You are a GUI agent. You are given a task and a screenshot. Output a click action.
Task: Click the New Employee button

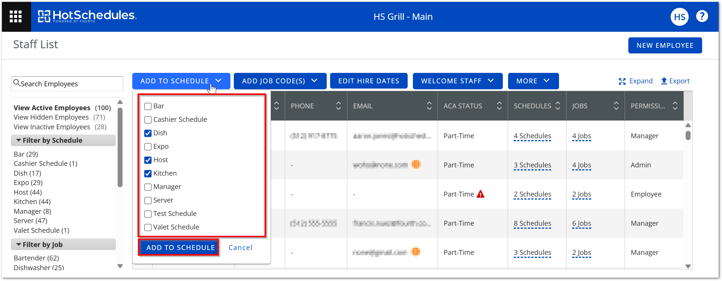point(665,45)
